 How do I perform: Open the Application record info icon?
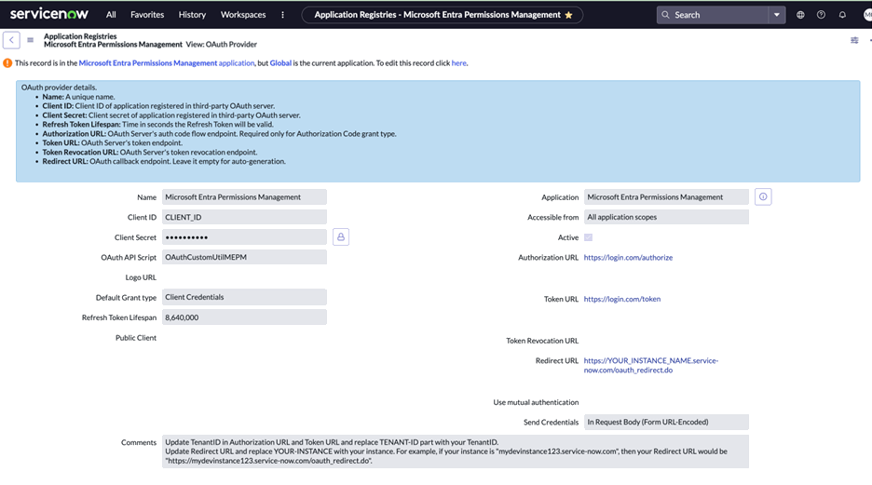point(763,196)
